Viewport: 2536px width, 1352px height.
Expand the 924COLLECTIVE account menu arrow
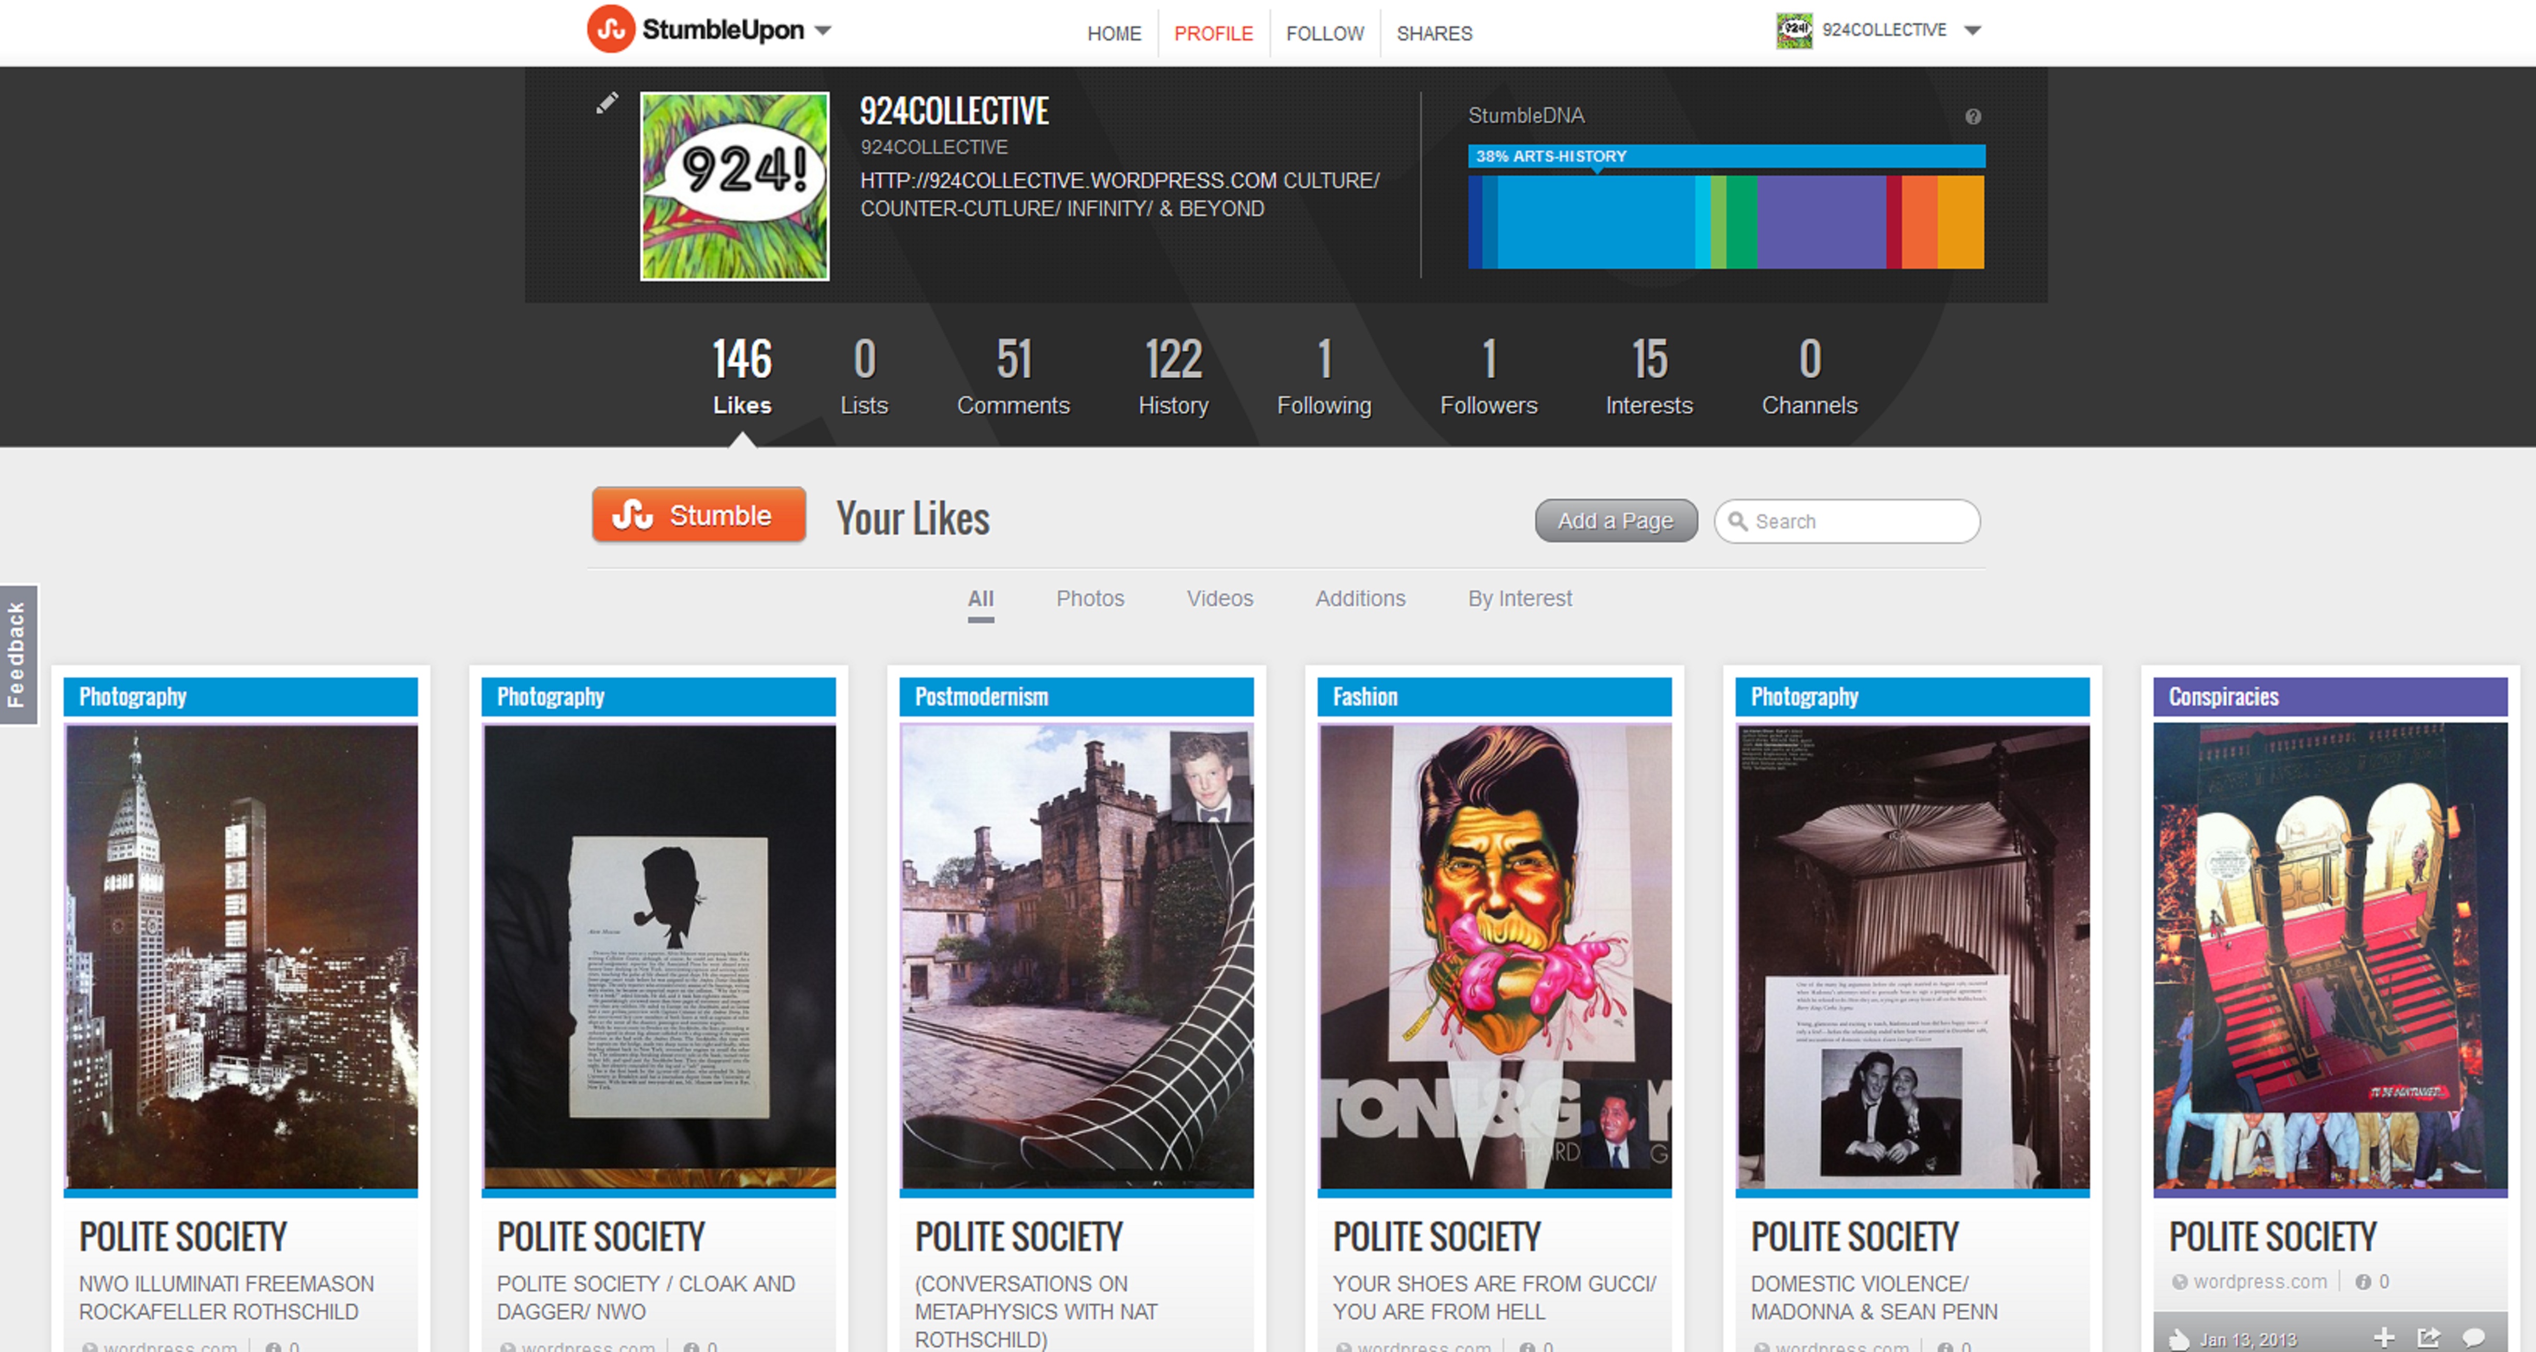[1972, 31]
